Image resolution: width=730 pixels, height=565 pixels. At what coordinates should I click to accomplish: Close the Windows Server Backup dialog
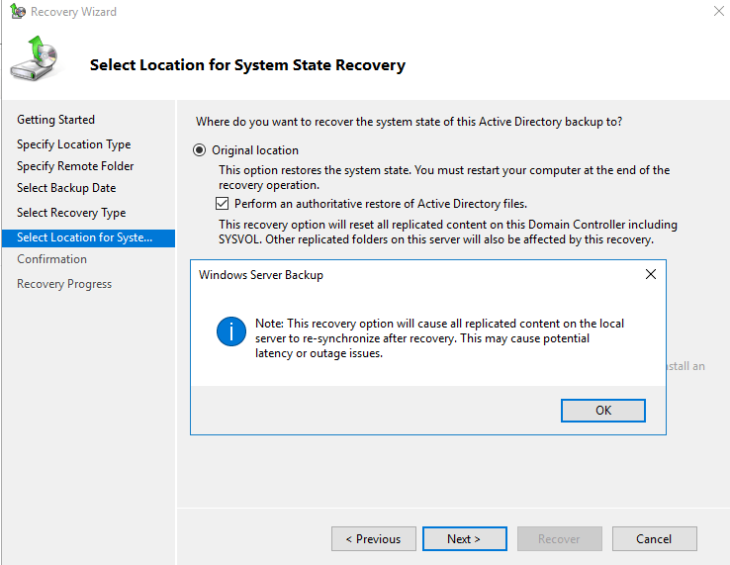click(x=650, y=274)
